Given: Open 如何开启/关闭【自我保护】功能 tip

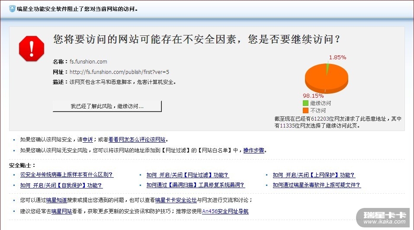Looking at the screenshot, I should [x=61, y=185].
